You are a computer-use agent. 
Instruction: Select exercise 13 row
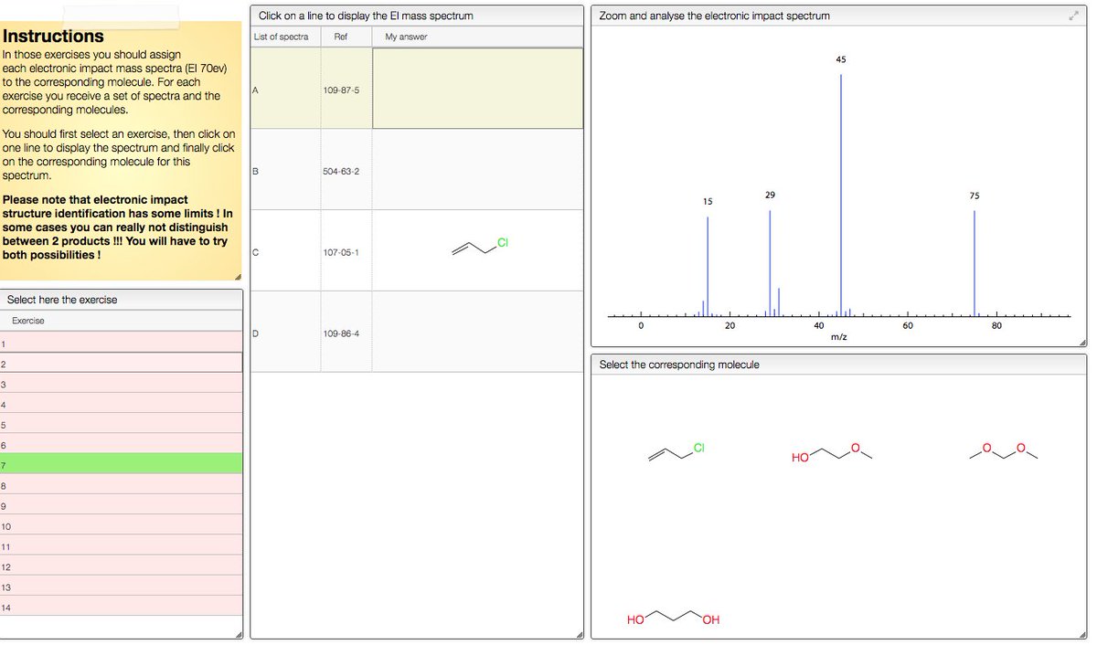pyautogui.click(x=122, y=586)
